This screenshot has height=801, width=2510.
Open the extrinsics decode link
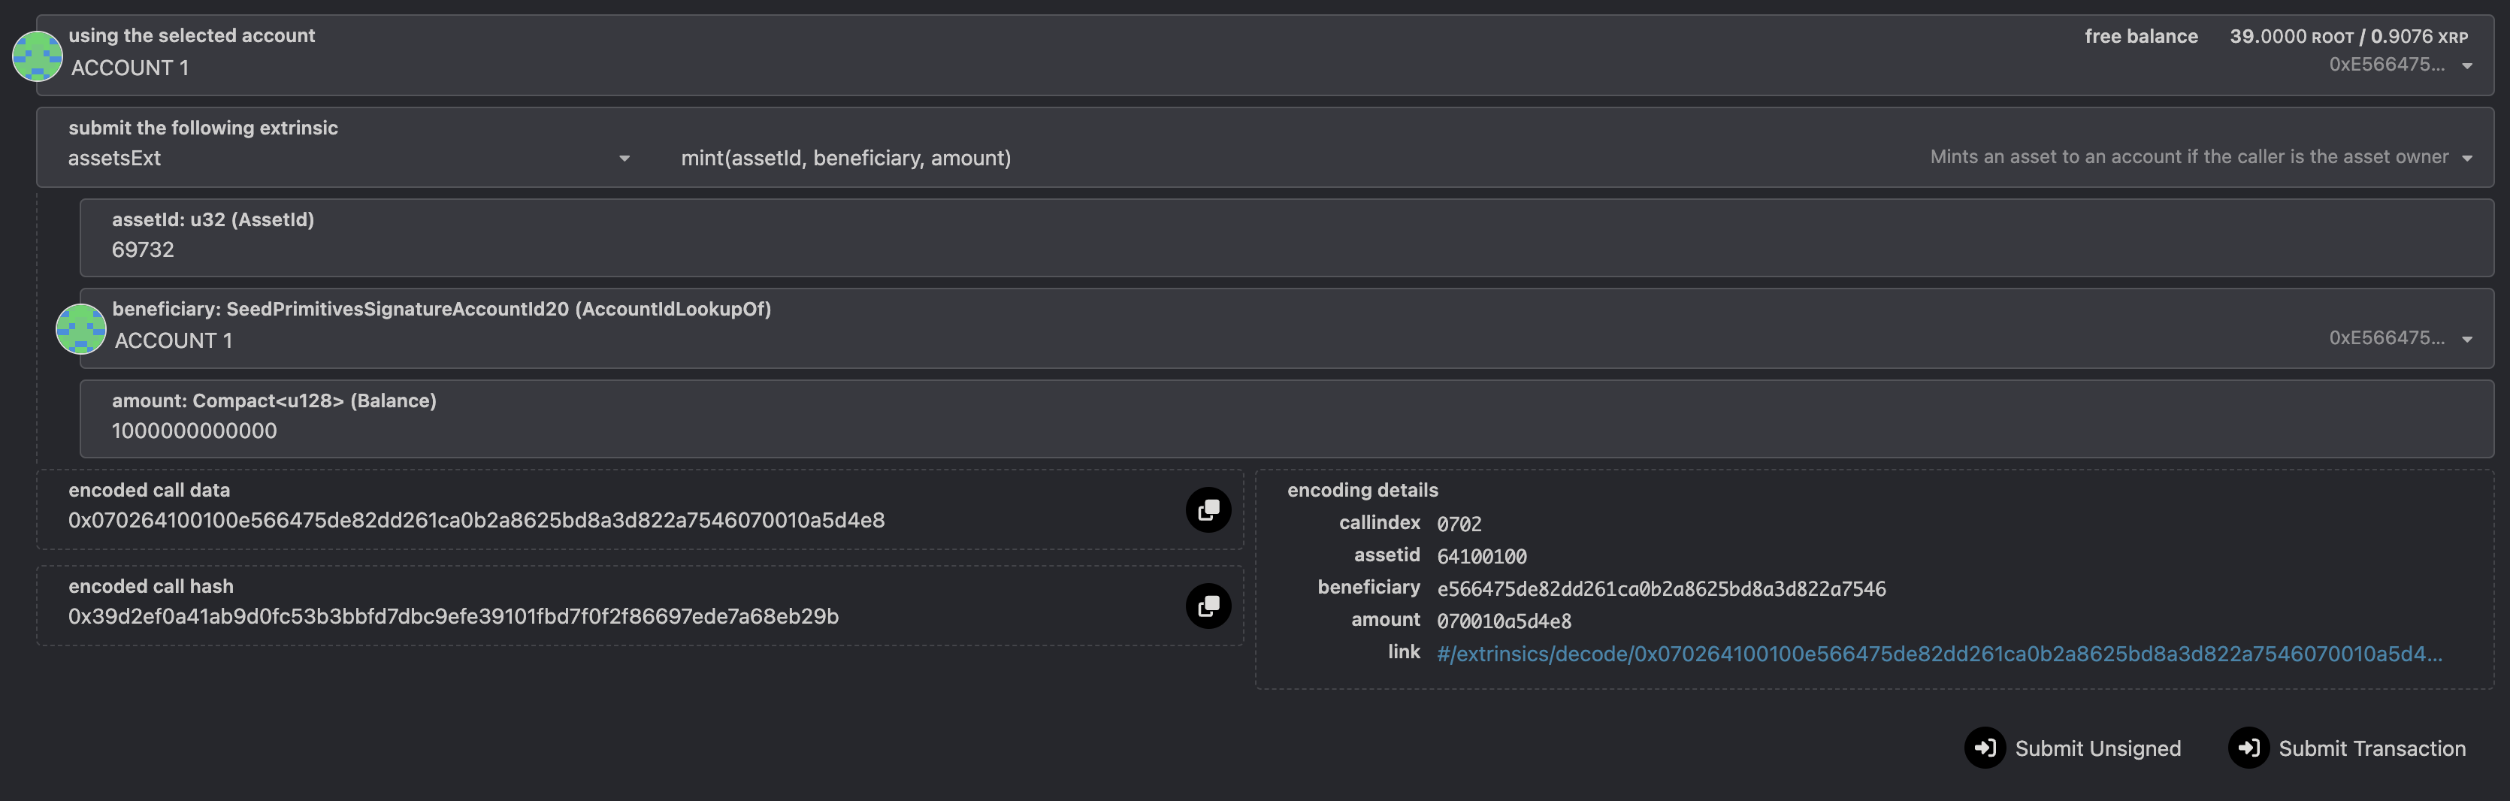point(1938,654)
